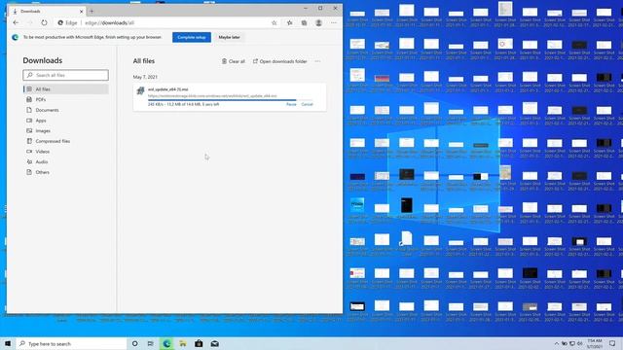Pause the msi download
Image resolution: width=623 pixels, height=350 pixels.
(x=291, y=104)
